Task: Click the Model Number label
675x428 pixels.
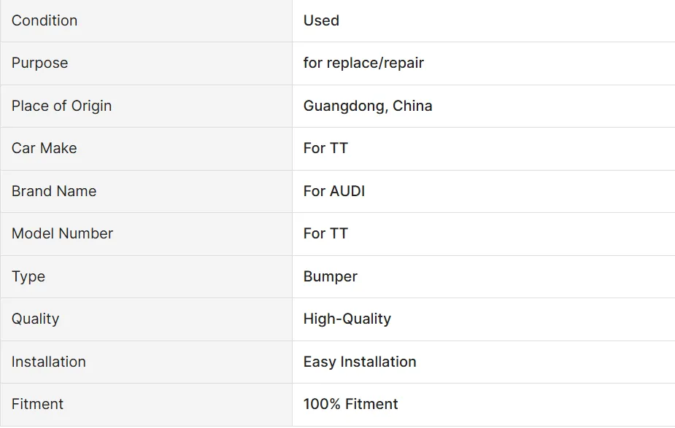Action: pyautogui.click(x=63, y=233)
